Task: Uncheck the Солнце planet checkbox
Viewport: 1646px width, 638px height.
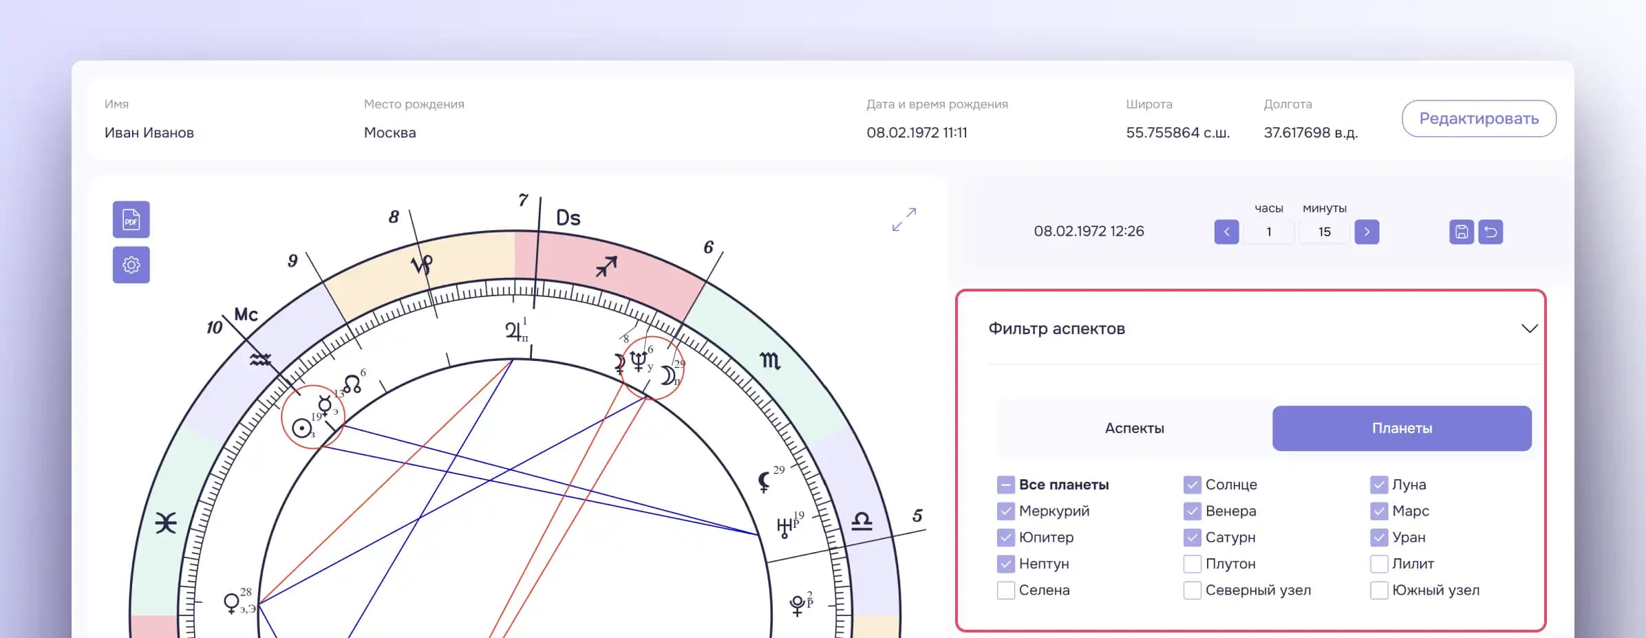Action: 1192,485
